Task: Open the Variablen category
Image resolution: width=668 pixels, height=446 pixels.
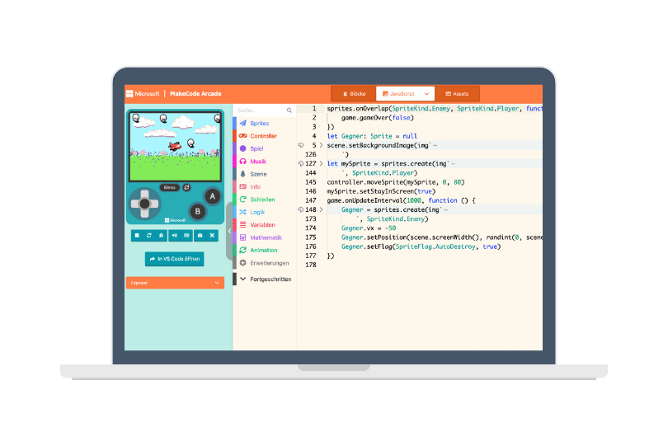Action: coord(264,225)
